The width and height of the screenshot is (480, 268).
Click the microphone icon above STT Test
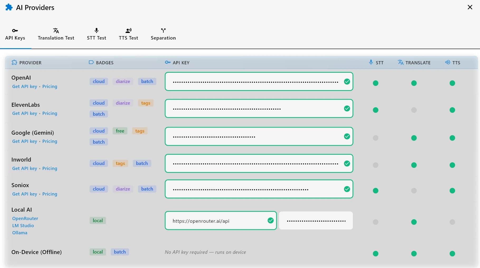point(97,31)
